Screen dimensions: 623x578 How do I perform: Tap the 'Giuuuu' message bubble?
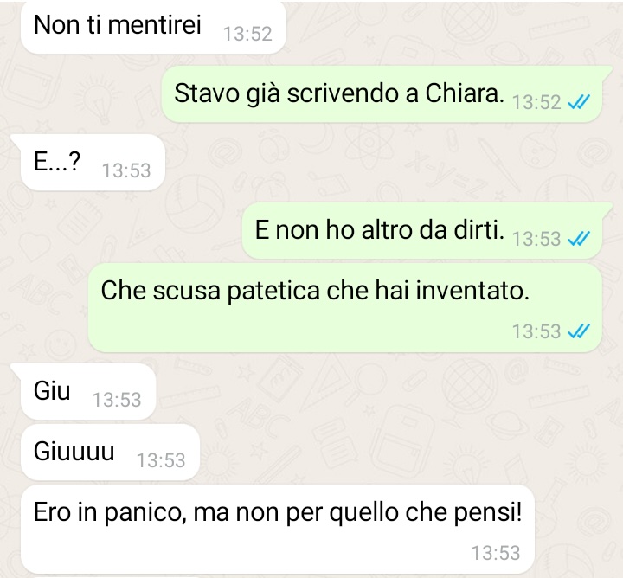point(110,452)
